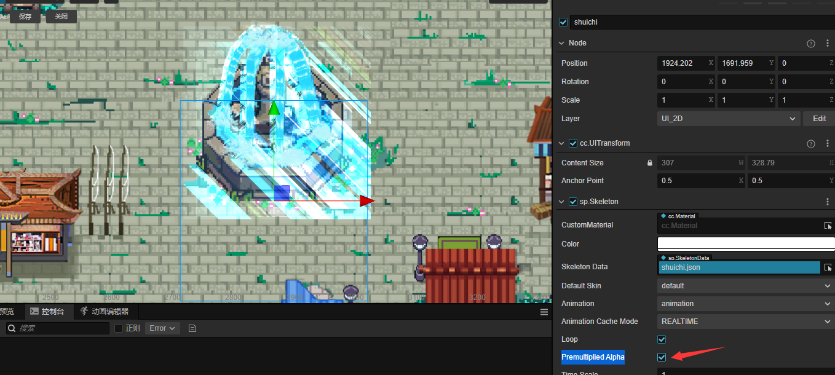Click the Animation Cache Mode label
The image size is (835, 375).
[600, 322]
